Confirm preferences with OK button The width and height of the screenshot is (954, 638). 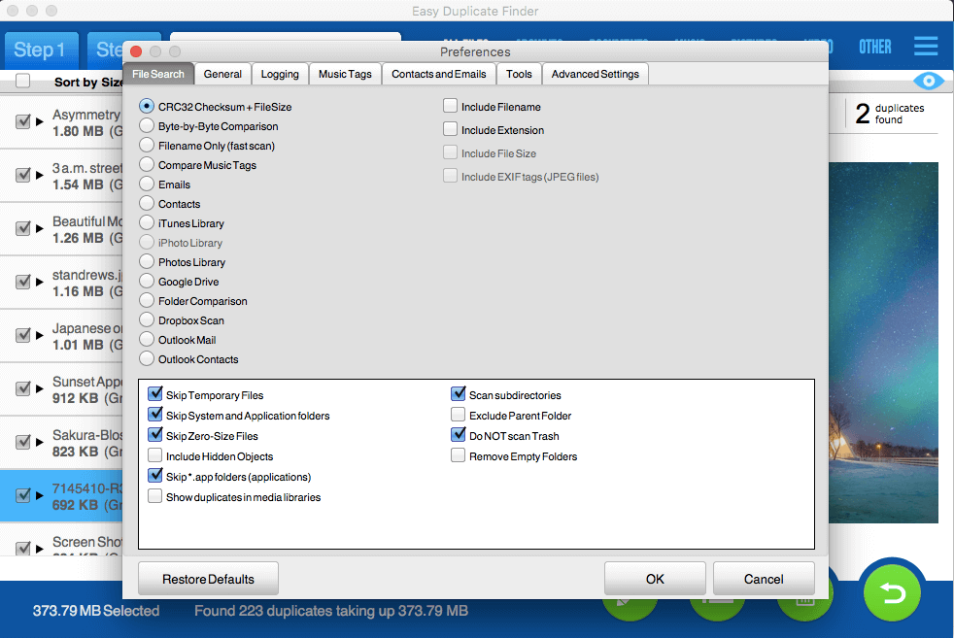tap(655, 579)
